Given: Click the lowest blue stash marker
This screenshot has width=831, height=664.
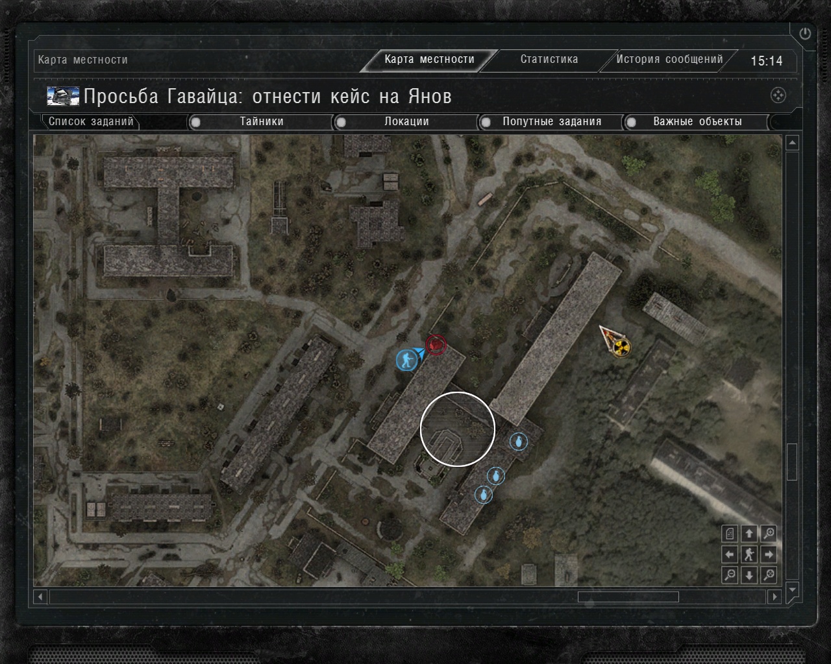Looking at the screenshot, I should [x=483, y=495].
